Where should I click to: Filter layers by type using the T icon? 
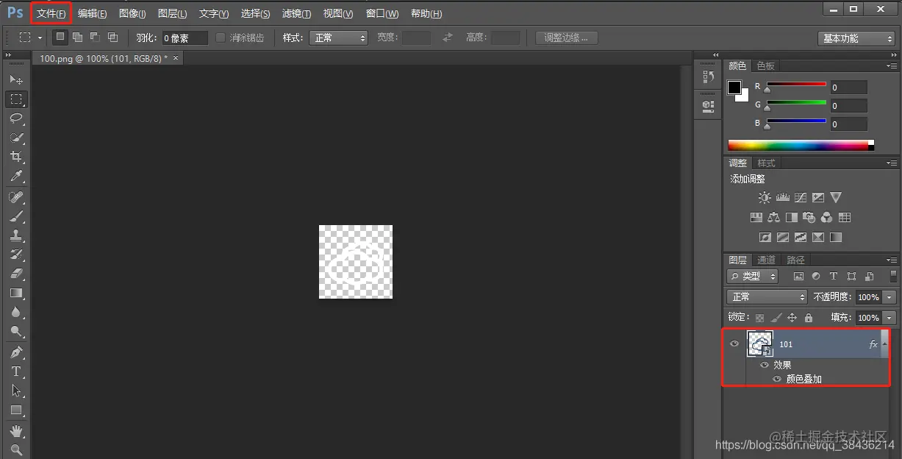tap(833, 276)
